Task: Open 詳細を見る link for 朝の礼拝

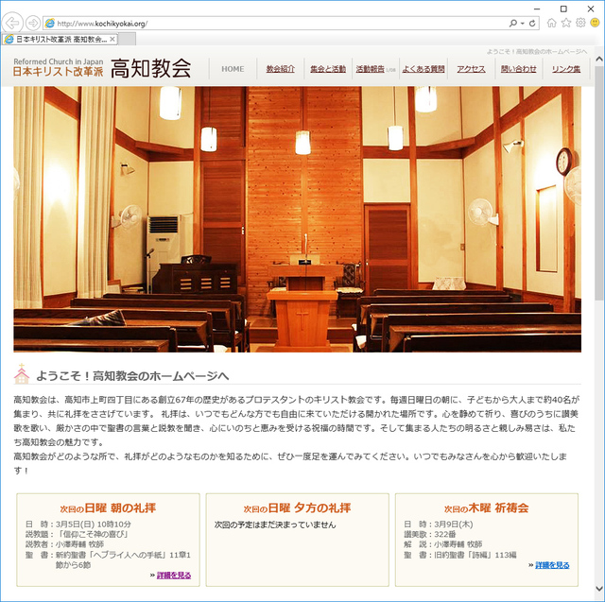Action: pyautogui.click(x=173, y=574)
